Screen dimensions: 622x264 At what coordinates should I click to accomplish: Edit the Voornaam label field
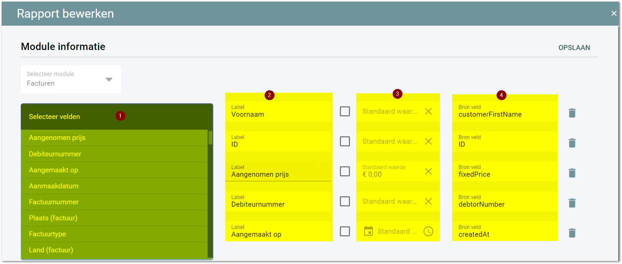pyautogui.click(x=278, y=111)
